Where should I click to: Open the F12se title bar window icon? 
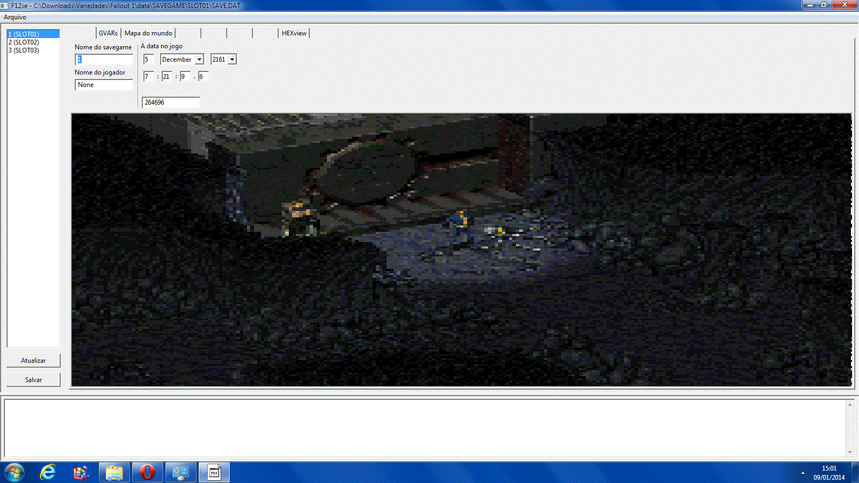(5, 5)
